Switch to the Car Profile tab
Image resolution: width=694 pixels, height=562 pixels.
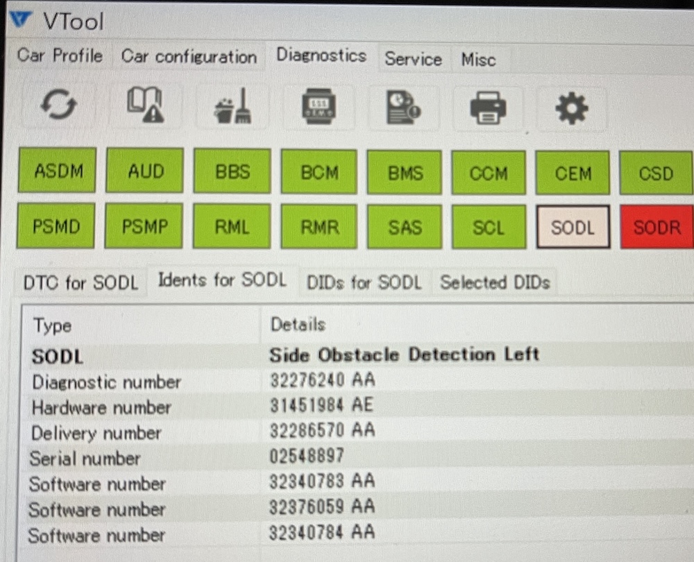pos(60,56)
